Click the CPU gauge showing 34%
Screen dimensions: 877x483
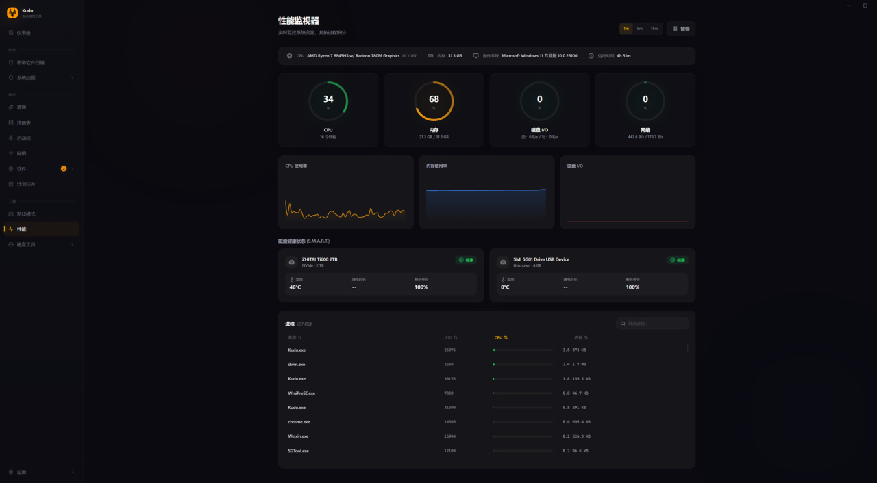[x=328, y=101]
